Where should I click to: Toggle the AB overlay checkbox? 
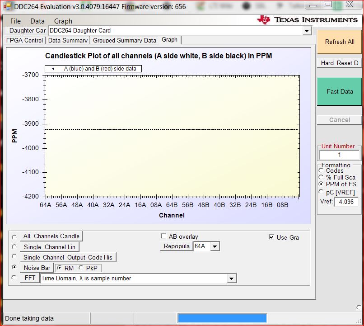[x=163, y=236]
